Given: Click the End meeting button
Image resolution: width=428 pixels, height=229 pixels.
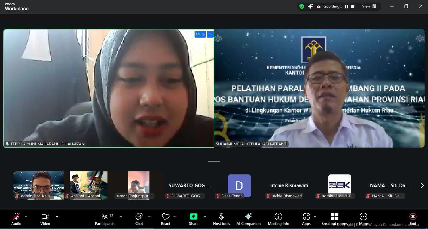Looking at the screenshot, I should 413,216.
